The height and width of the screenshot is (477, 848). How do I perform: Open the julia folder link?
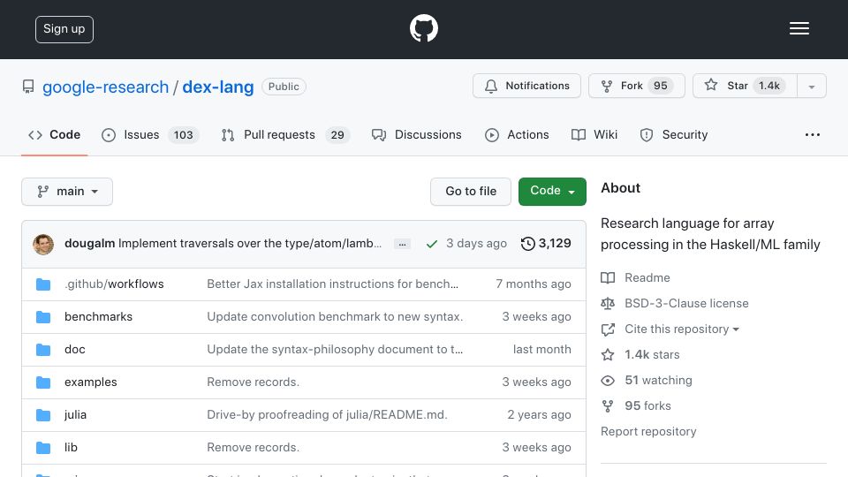(x=75, y=415)
